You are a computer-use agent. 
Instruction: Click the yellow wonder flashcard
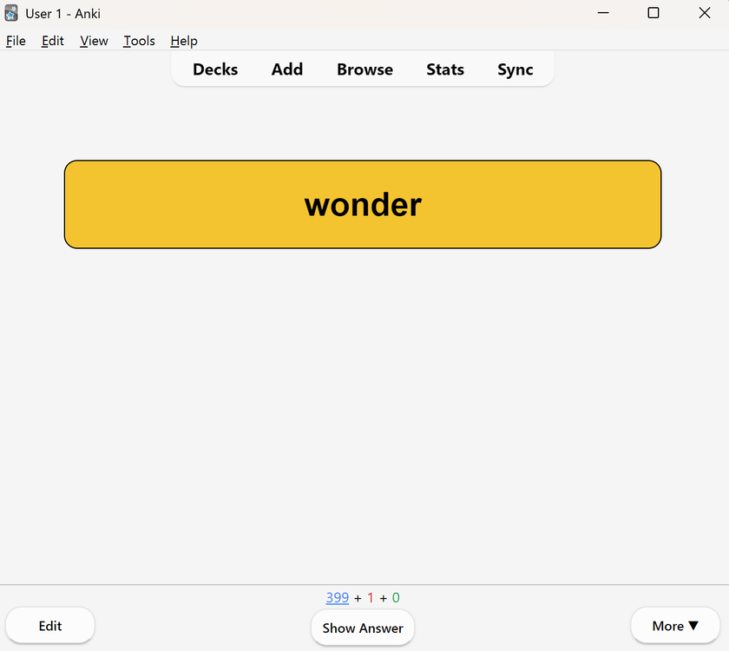[x=363, y=204]
